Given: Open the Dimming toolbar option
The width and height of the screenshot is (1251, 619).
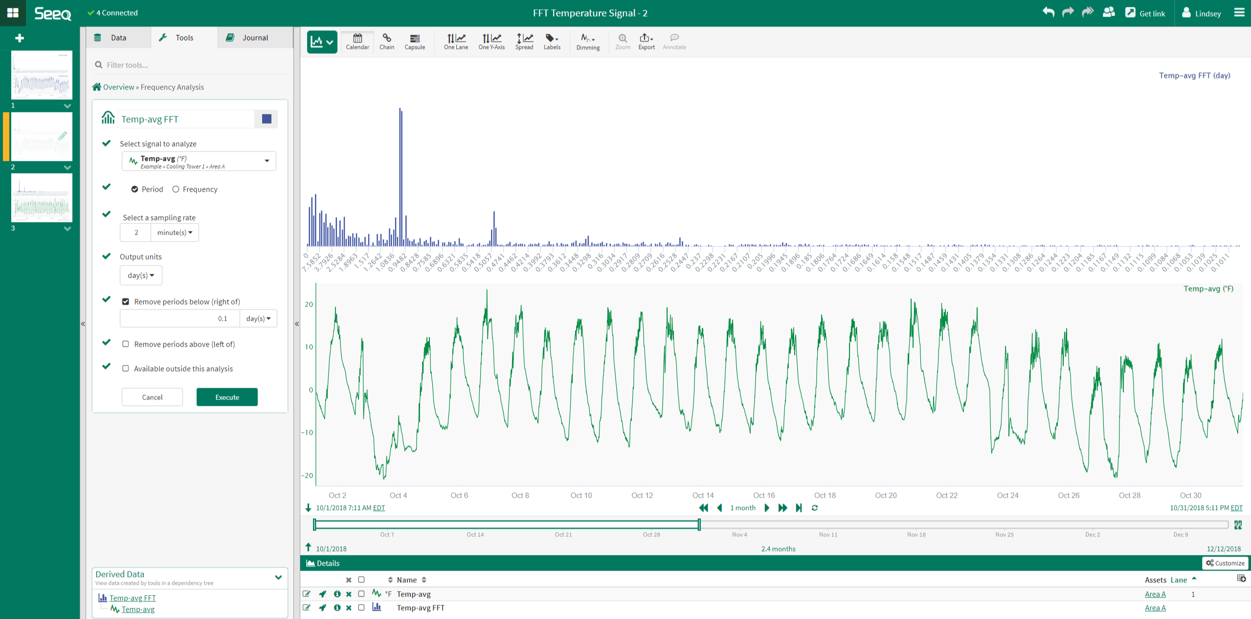Looking at the screenshot, I should 587,41.
